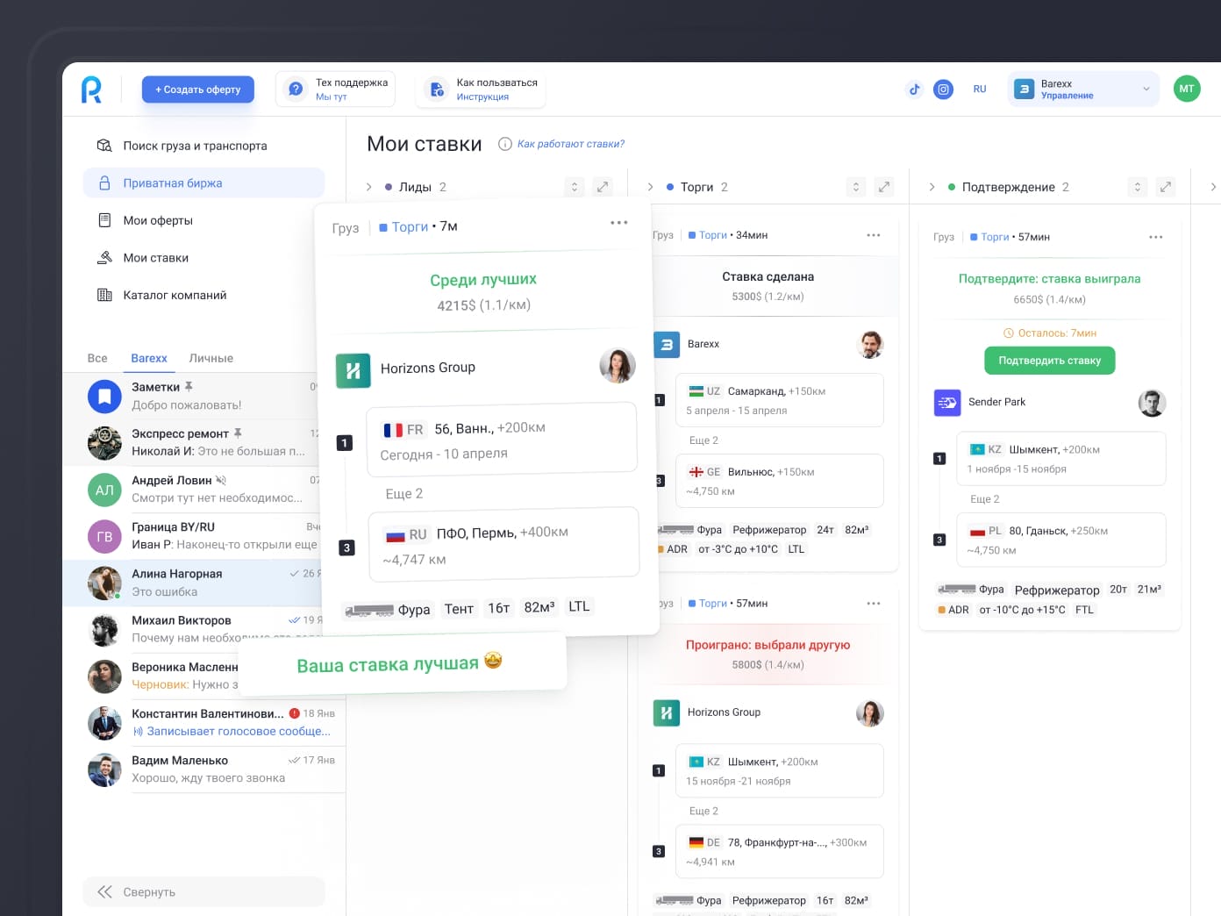Expand the Торги column to fullscreen
Screen dimensions: 1221x916
click(883, 187)
